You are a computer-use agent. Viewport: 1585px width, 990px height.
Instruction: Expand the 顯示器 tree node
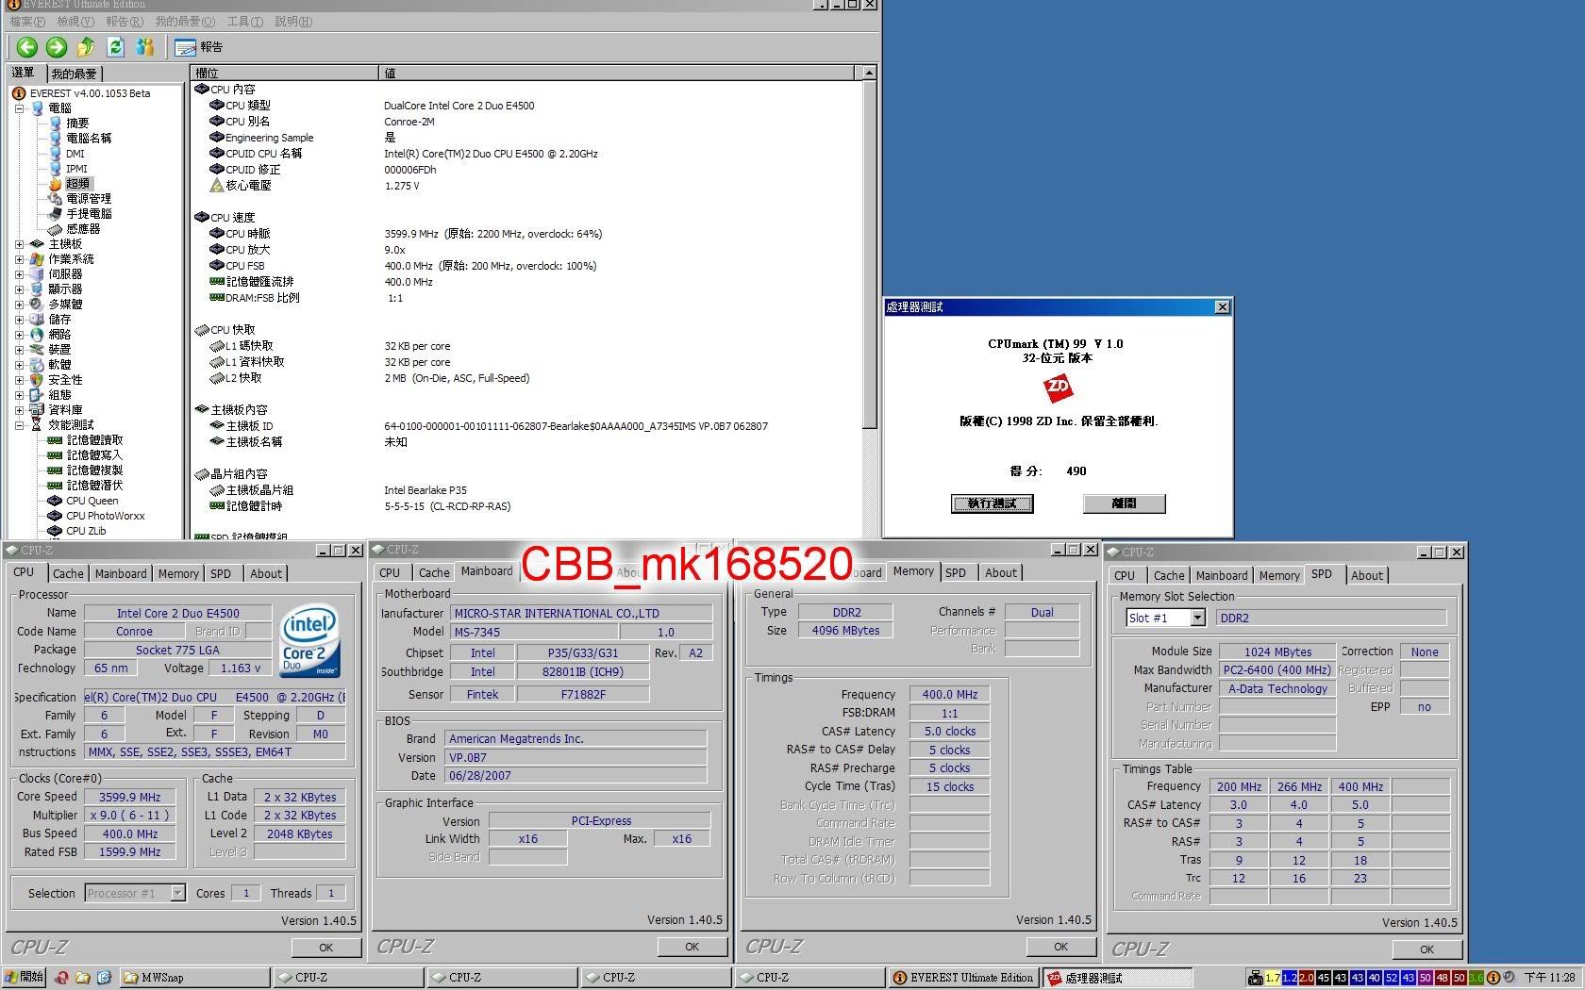coord(19,289)
